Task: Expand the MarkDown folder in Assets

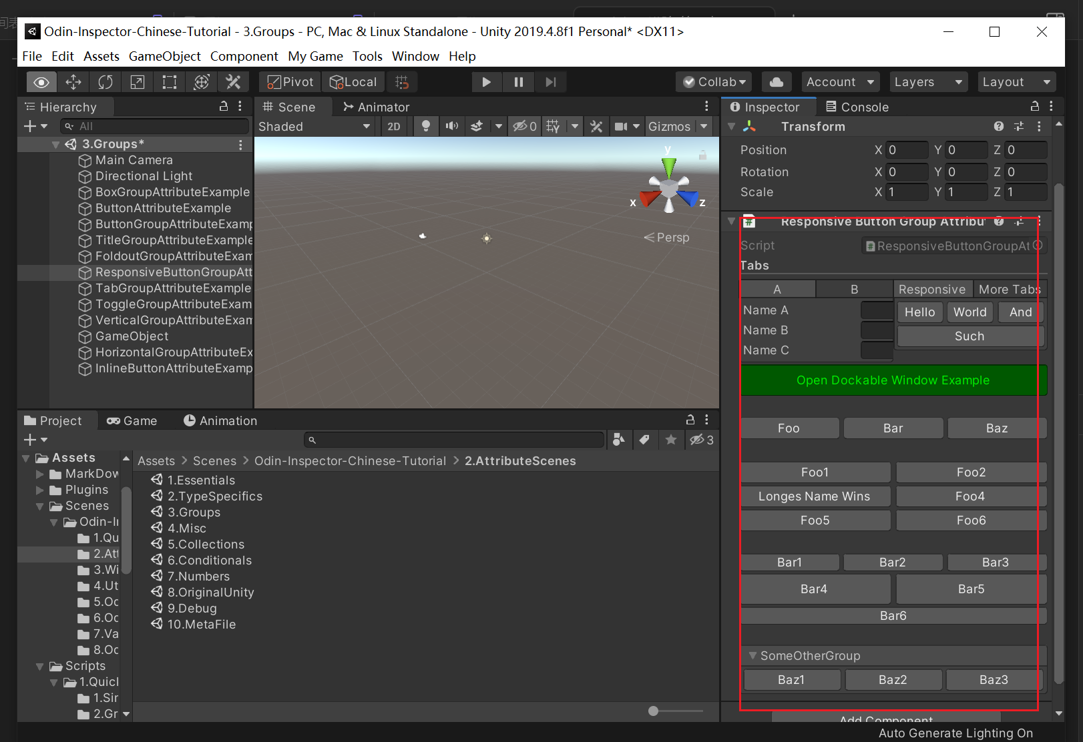Action: click(x=40, y=474)
